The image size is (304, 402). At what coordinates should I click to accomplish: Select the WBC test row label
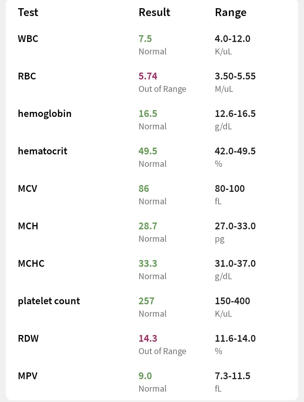[28, 39]
